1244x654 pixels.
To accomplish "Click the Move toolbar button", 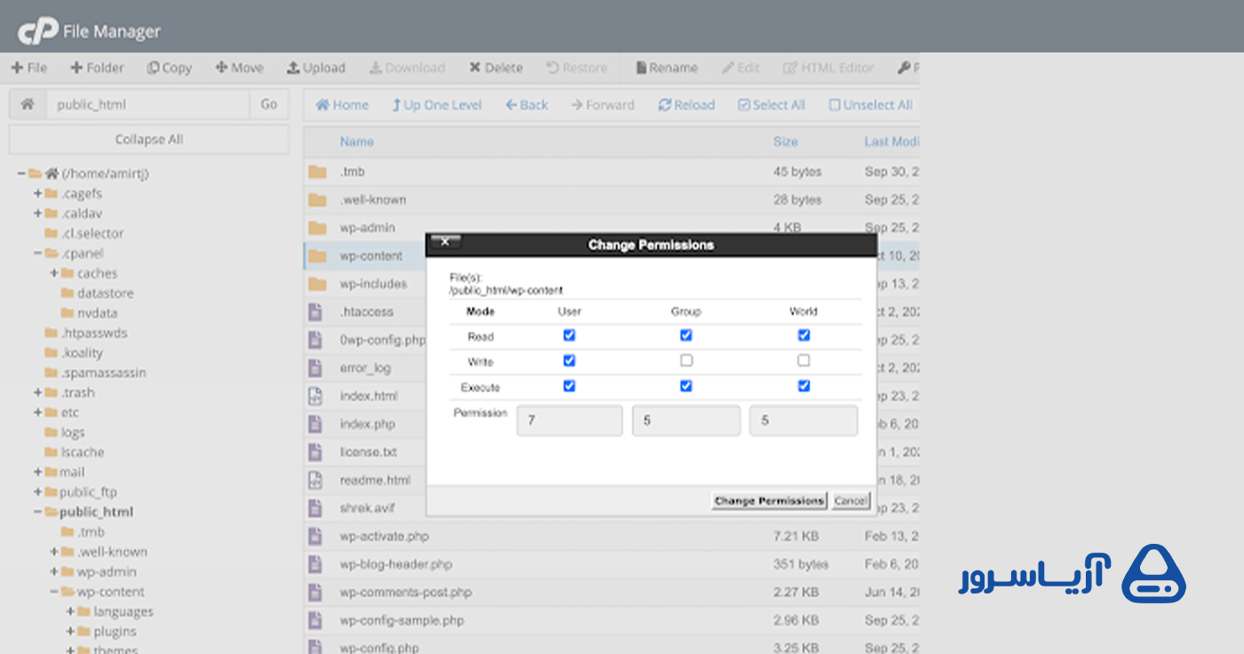I will click(239, 68).
